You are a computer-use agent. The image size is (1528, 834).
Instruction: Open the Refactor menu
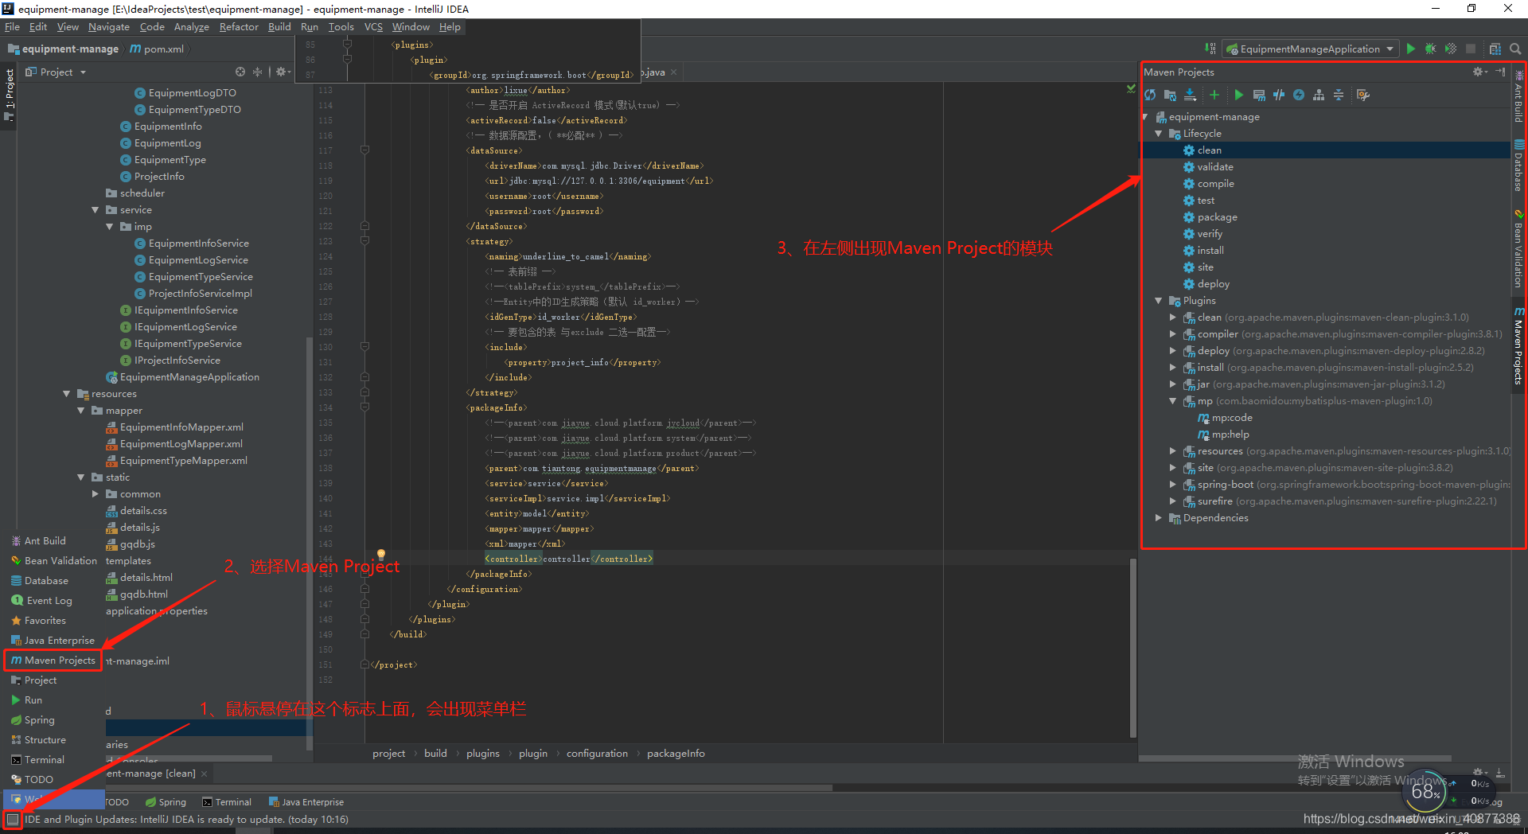pyautogui.click(x=239, y=27)
